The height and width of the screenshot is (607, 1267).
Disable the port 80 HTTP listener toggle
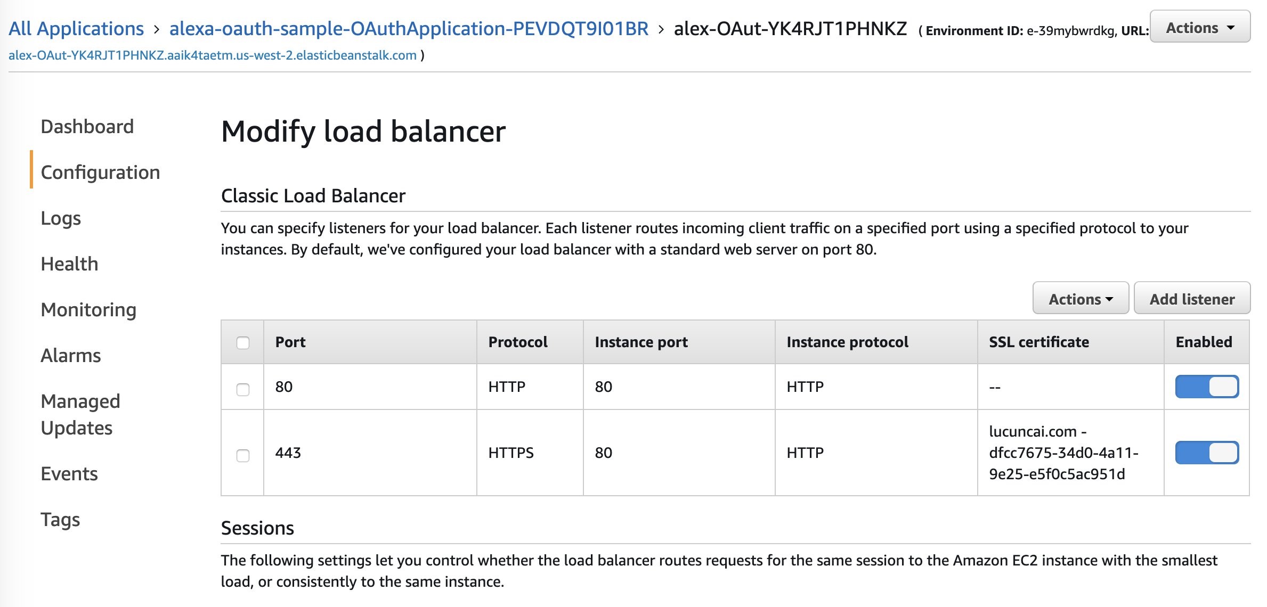point(1206,387)
